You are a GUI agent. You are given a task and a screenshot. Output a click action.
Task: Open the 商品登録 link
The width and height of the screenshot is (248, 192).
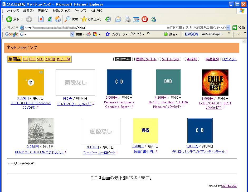(212, 59)
